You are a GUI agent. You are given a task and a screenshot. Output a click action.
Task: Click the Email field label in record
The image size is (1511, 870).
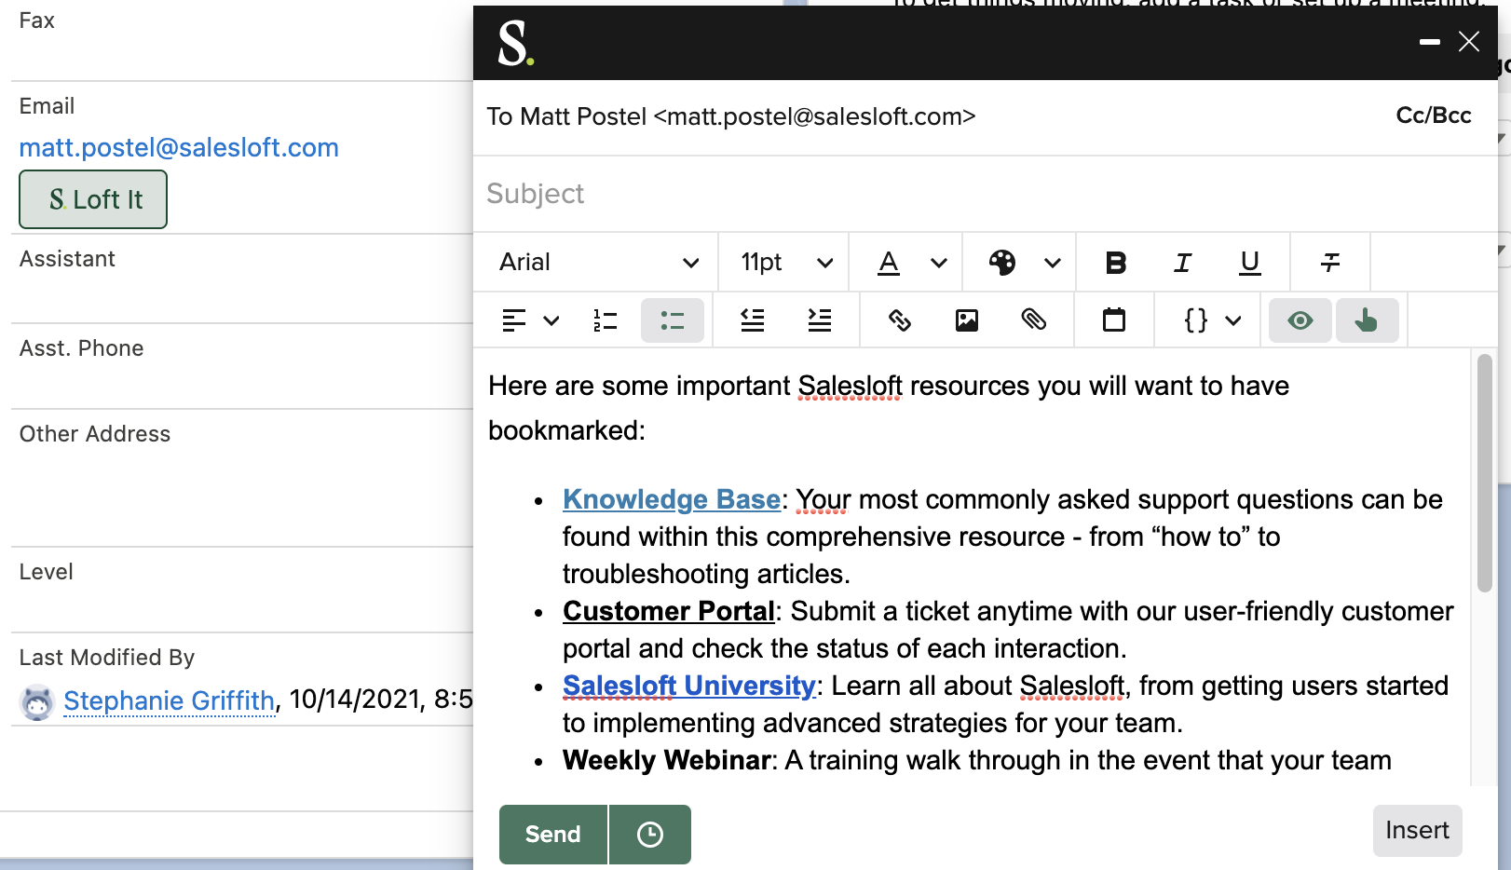click(x=47, y=106)
